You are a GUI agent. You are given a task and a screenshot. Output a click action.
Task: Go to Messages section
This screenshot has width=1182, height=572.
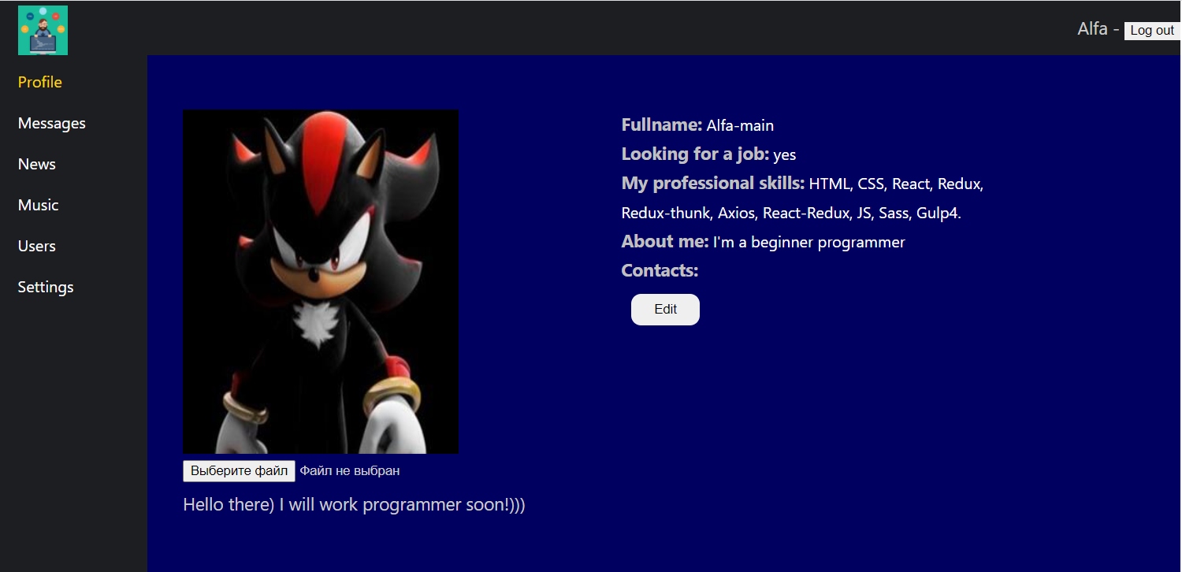point(52,123)
